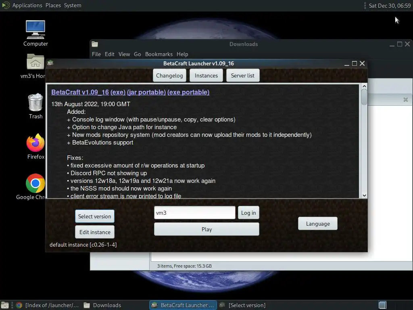
Task: Open View menu in Downloads window
Action: tap(124, 54)
